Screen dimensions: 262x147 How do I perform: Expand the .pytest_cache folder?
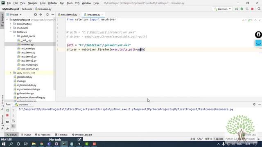point(14,36)
